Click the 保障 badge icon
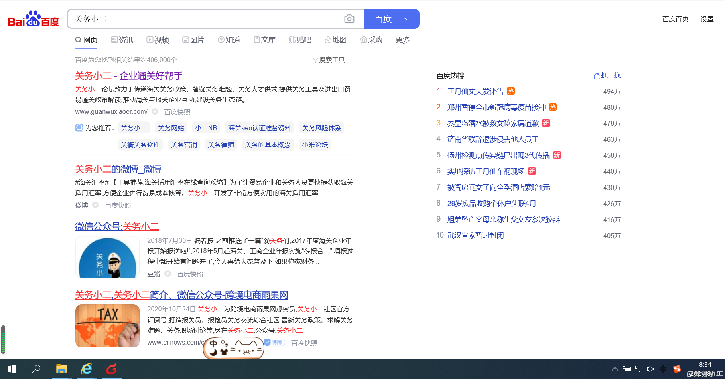This screenshot has width=725, height=379. pos(274,343)
